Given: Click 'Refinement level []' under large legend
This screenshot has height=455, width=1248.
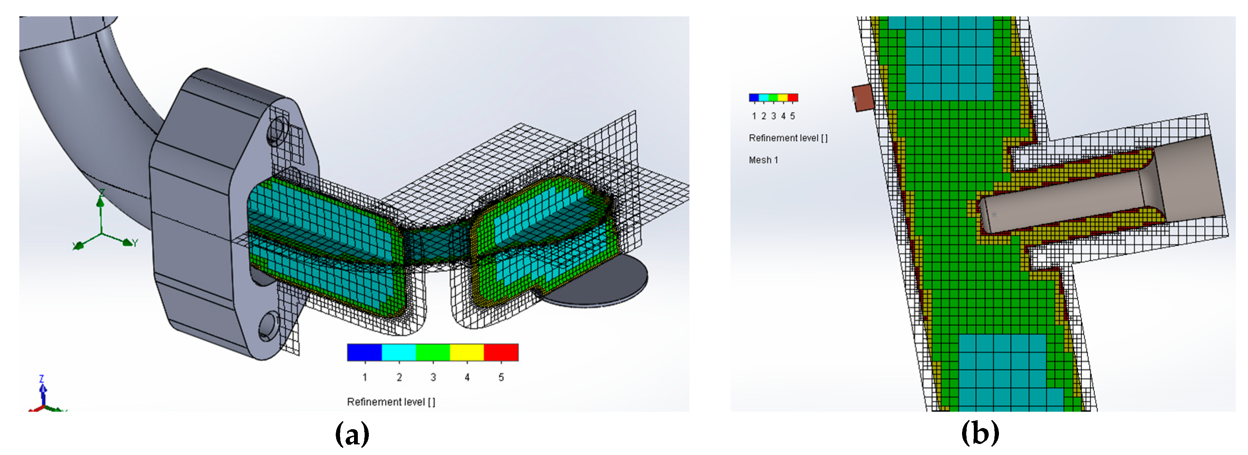Looking at the screenshot, I should 391,402.
